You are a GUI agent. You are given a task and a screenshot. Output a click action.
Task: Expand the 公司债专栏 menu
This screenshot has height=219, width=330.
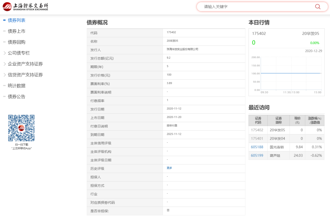[x=19, y=53]
